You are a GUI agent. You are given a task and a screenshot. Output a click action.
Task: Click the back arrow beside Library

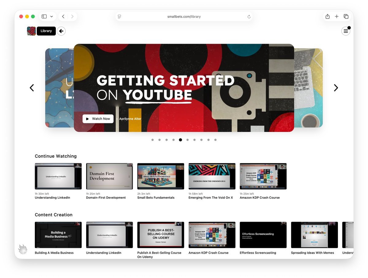[x=61, y=31]
